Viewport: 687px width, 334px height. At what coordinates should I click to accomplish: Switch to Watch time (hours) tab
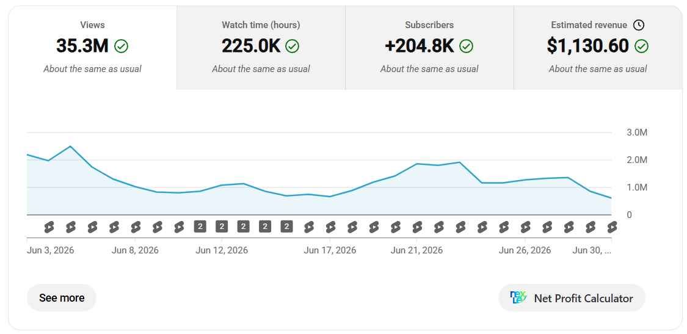click(261, 48)
